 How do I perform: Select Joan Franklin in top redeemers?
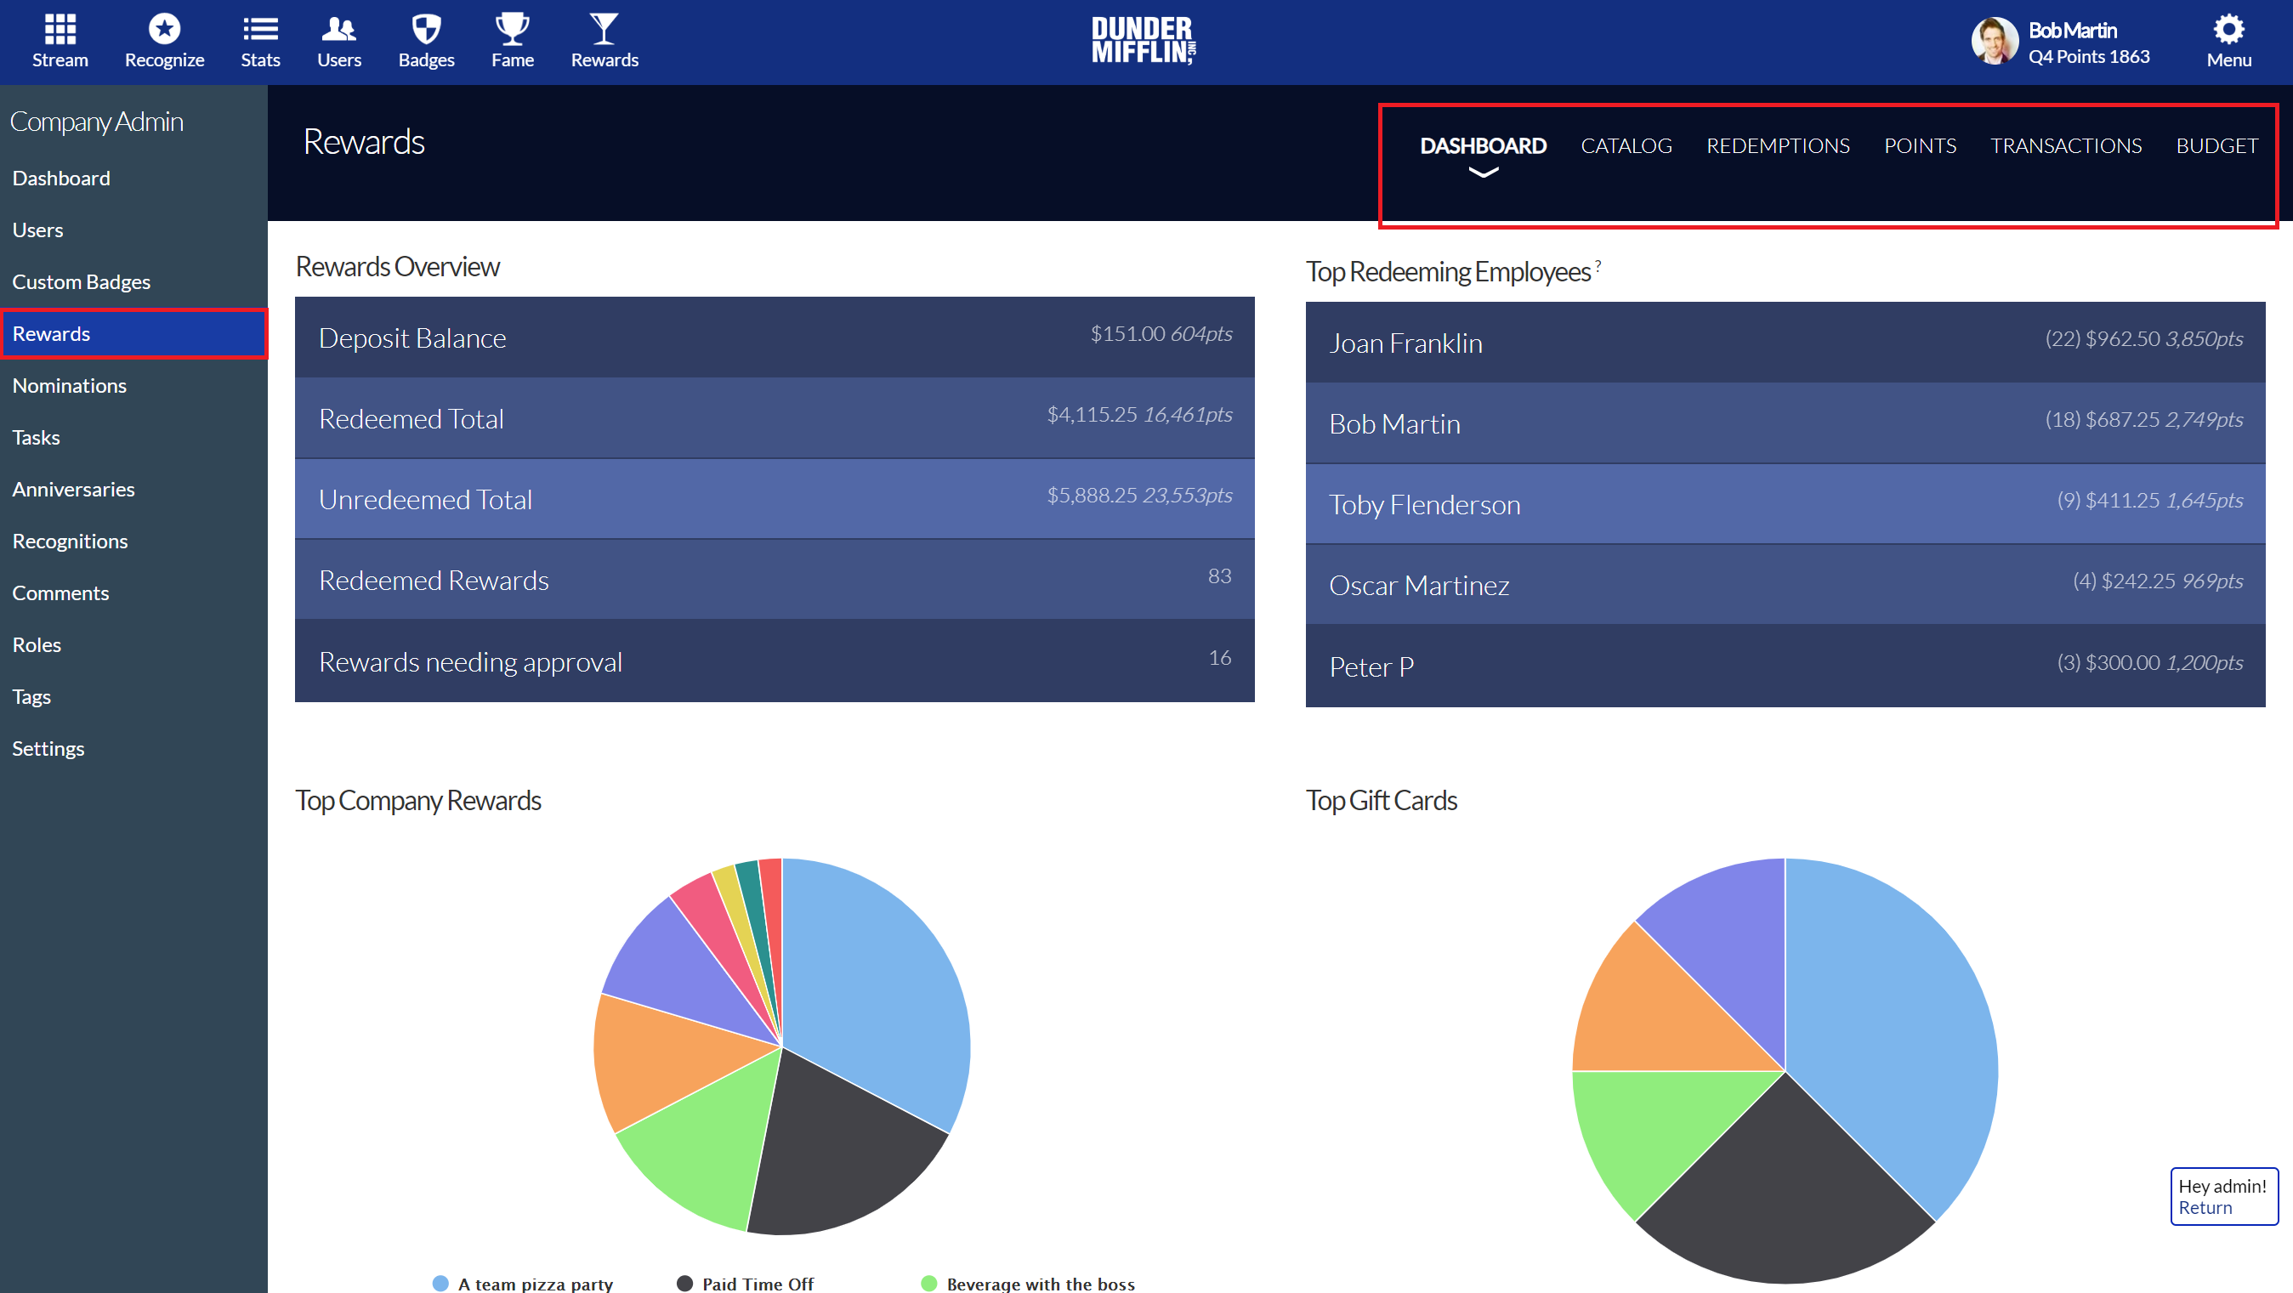pos(1785,343)
